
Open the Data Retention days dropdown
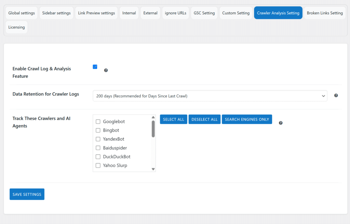pyautogui.click(x=210, y=96)
